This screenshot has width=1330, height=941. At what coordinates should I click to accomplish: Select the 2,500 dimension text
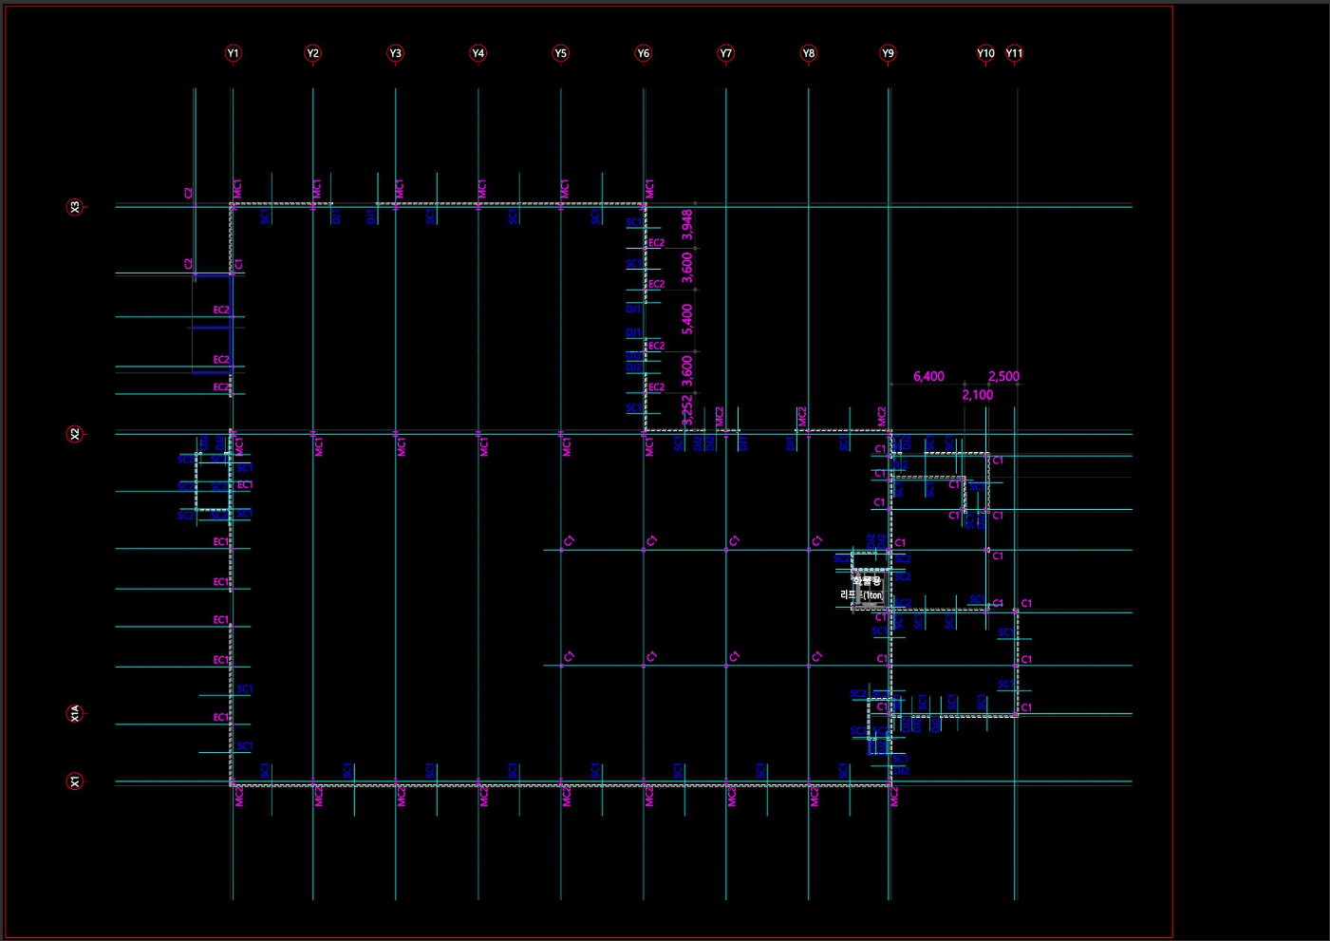(x=1003, y=376)
